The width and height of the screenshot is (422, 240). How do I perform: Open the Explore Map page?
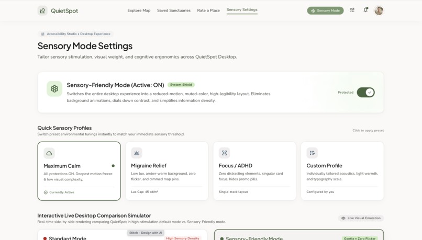[139, 10]
